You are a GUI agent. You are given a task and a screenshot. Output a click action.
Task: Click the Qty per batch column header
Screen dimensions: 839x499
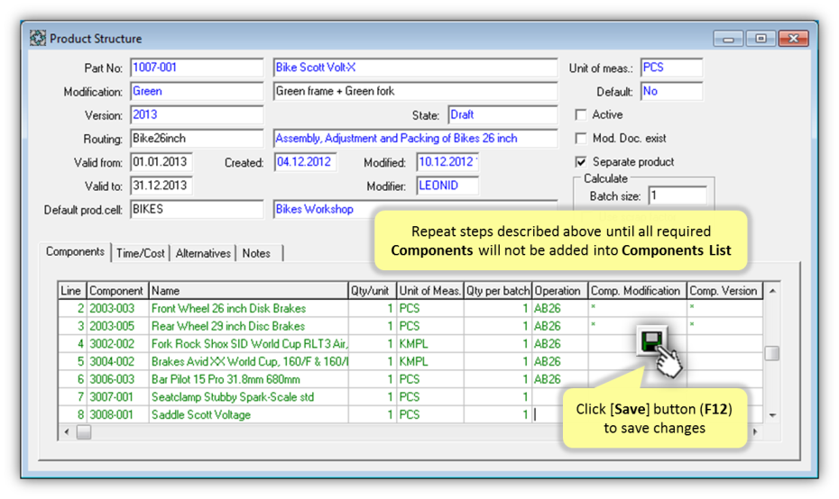(498, 291)
